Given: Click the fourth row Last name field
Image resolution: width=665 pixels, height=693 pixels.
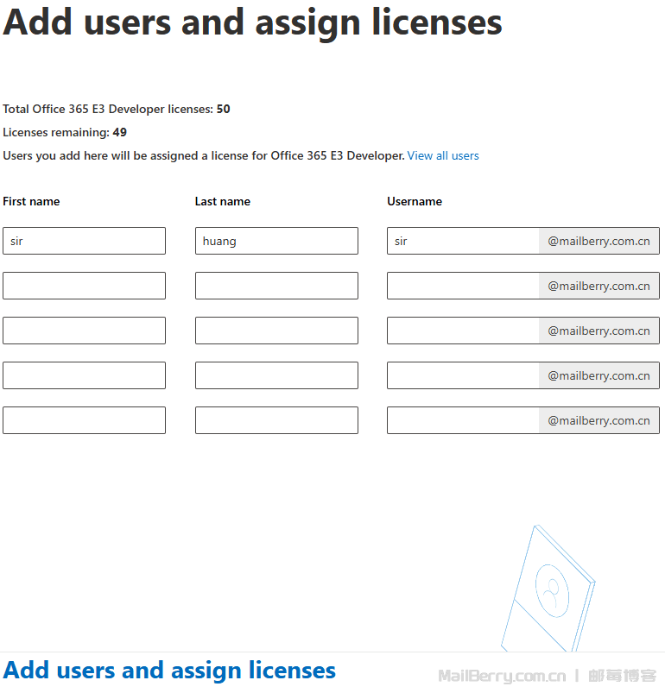Looking at the screenshot, I should click(x=276, y=375).
